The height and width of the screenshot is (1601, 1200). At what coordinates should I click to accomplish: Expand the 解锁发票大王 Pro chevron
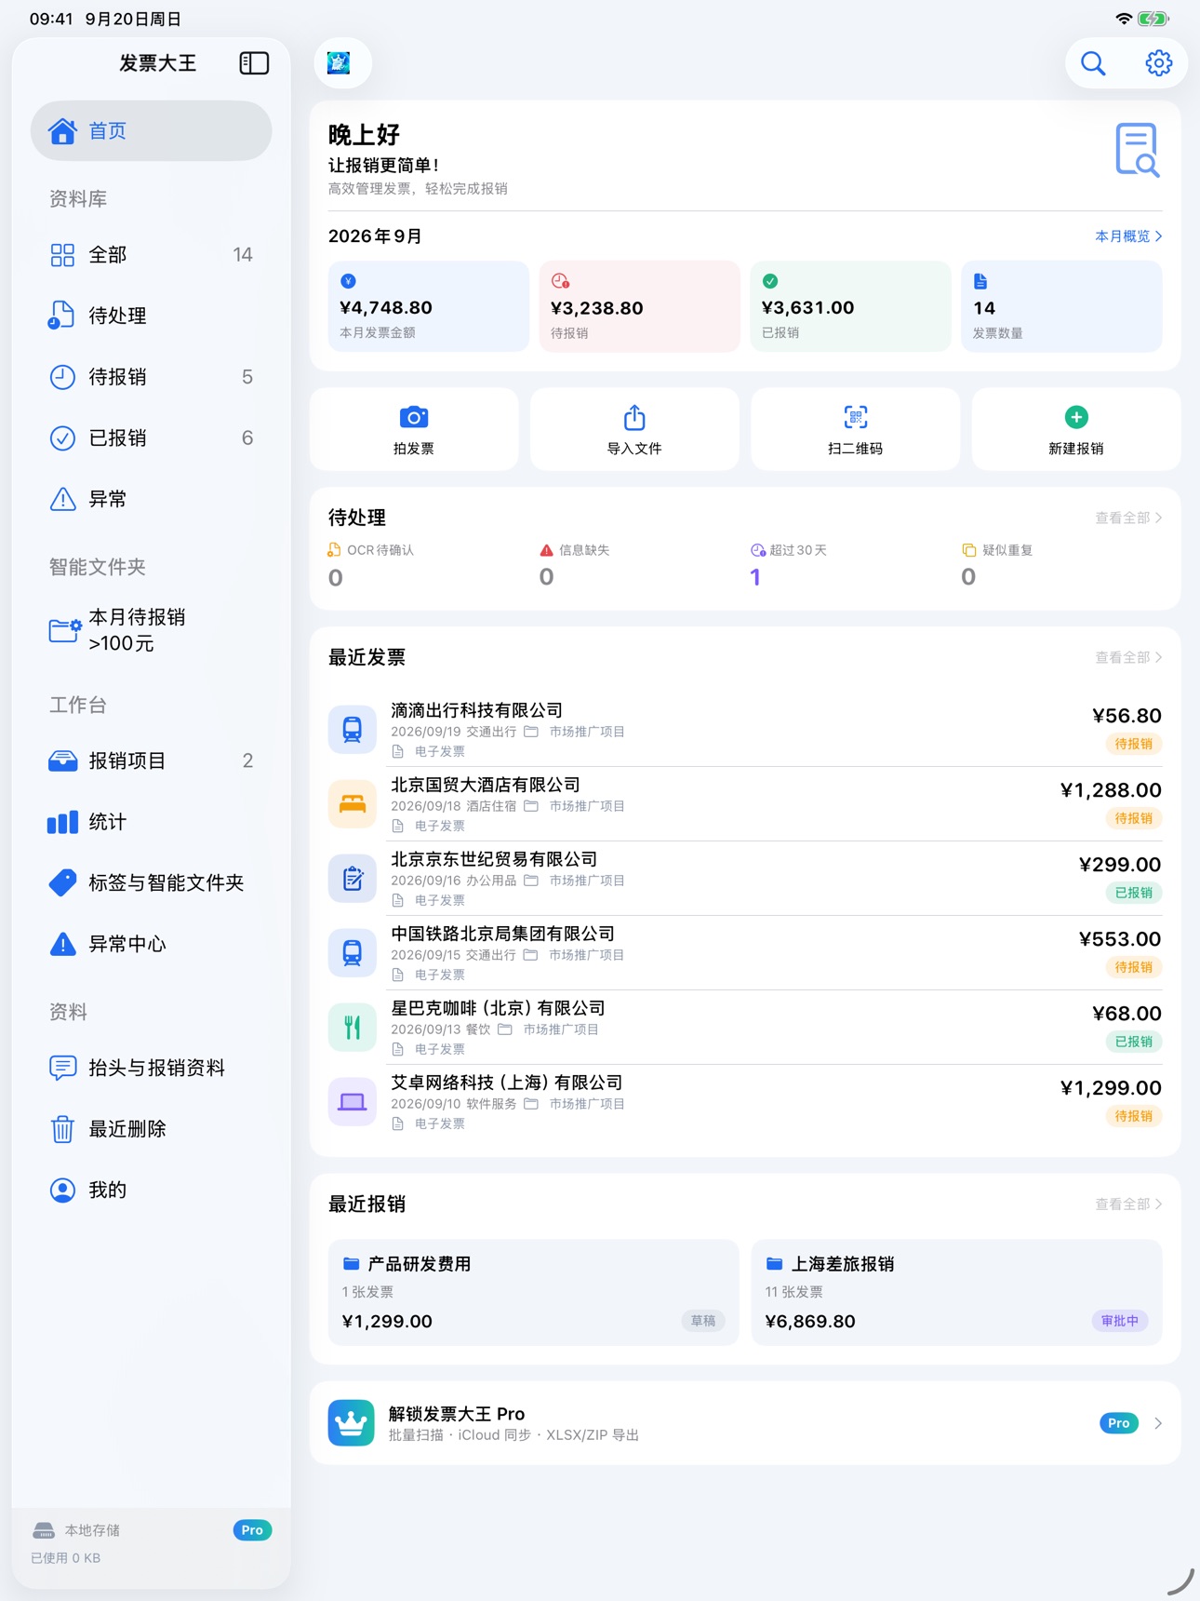point(1158,1423)
